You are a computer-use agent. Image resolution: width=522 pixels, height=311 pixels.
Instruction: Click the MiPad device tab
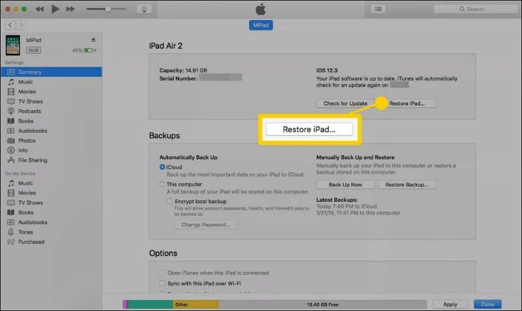coord(260,25)
